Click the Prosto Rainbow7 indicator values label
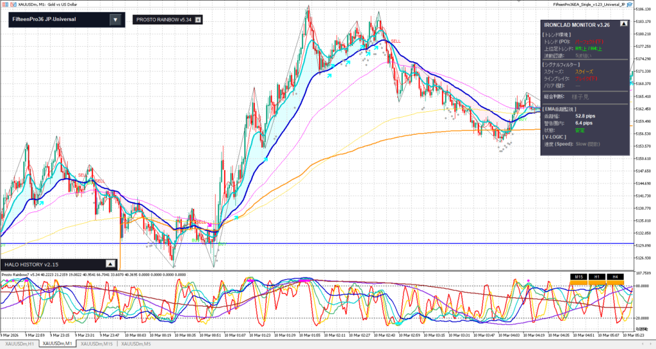This screenshot has width=656, height=349. [94, 274]
